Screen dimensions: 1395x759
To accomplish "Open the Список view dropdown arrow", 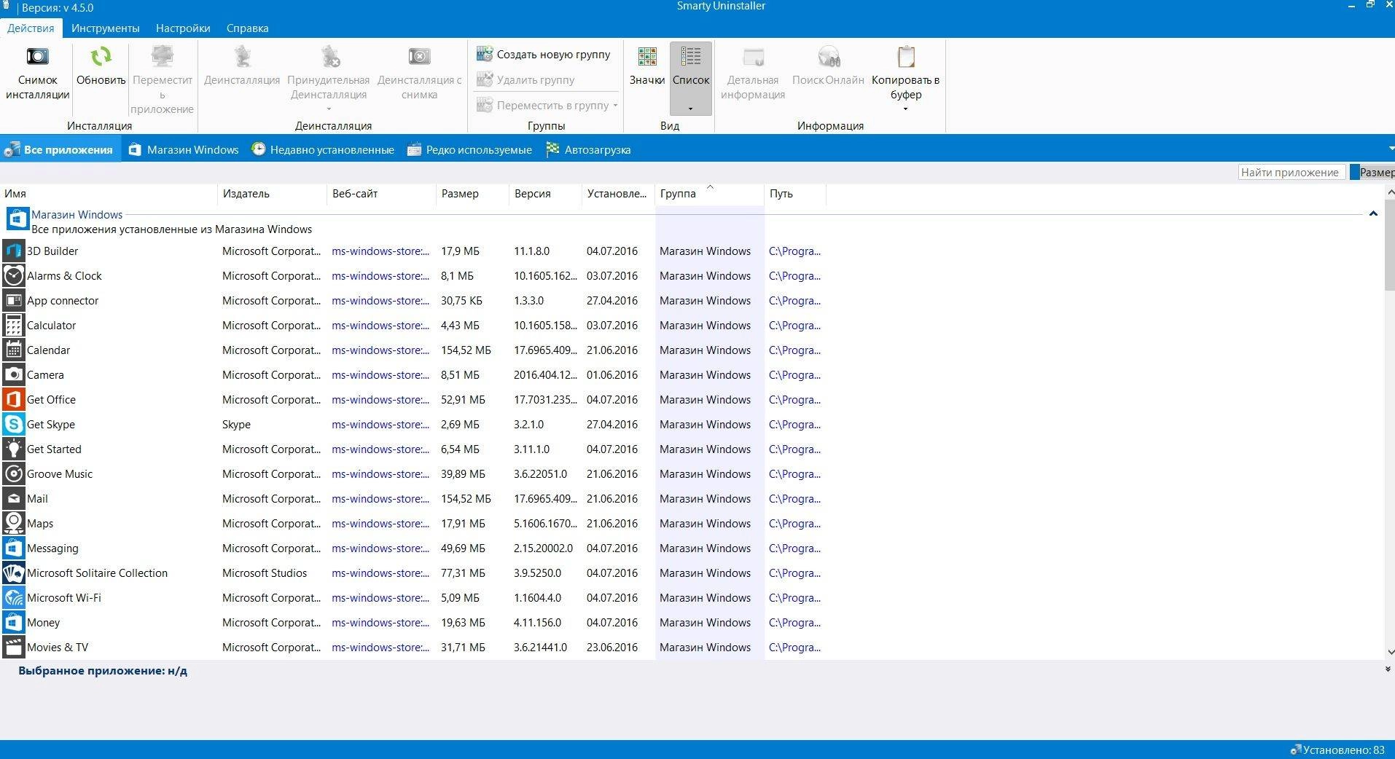I will [690, 109].
